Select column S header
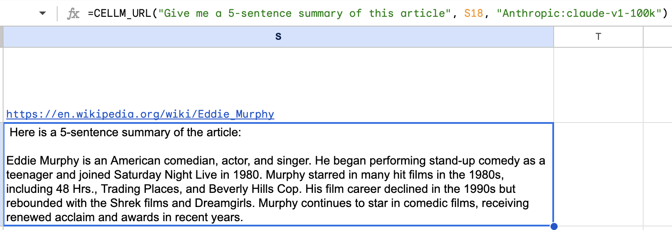 tap(278, 37)
